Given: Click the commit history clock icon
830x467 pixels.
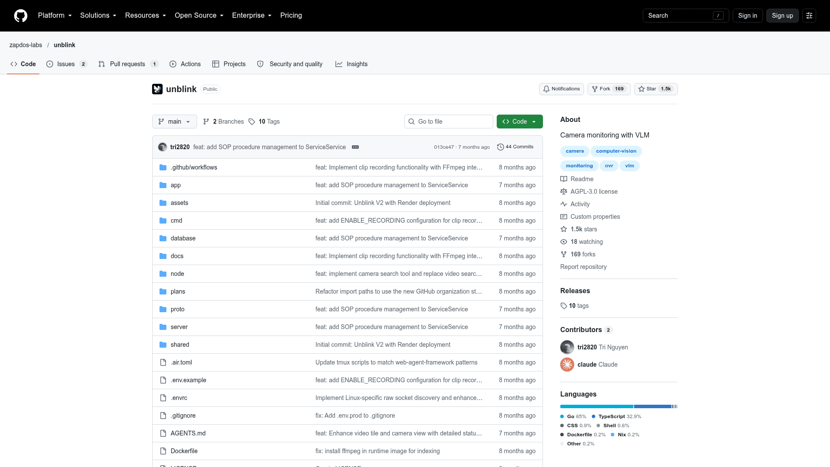Looking at the screenshot, I should tap(501, 147).
